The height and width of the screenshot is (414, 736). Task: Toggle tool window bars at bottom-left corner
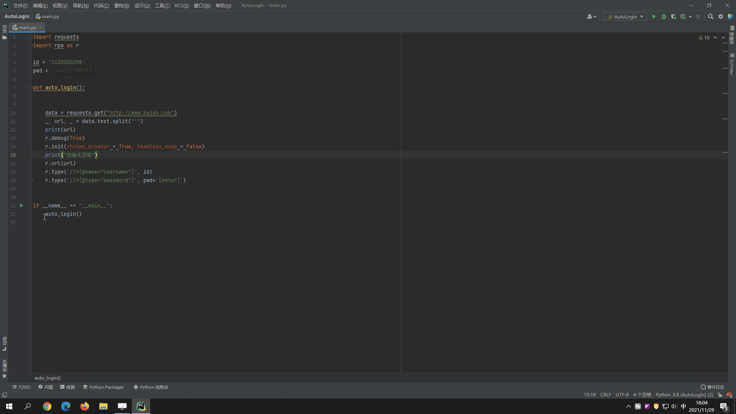click(5, 394)
